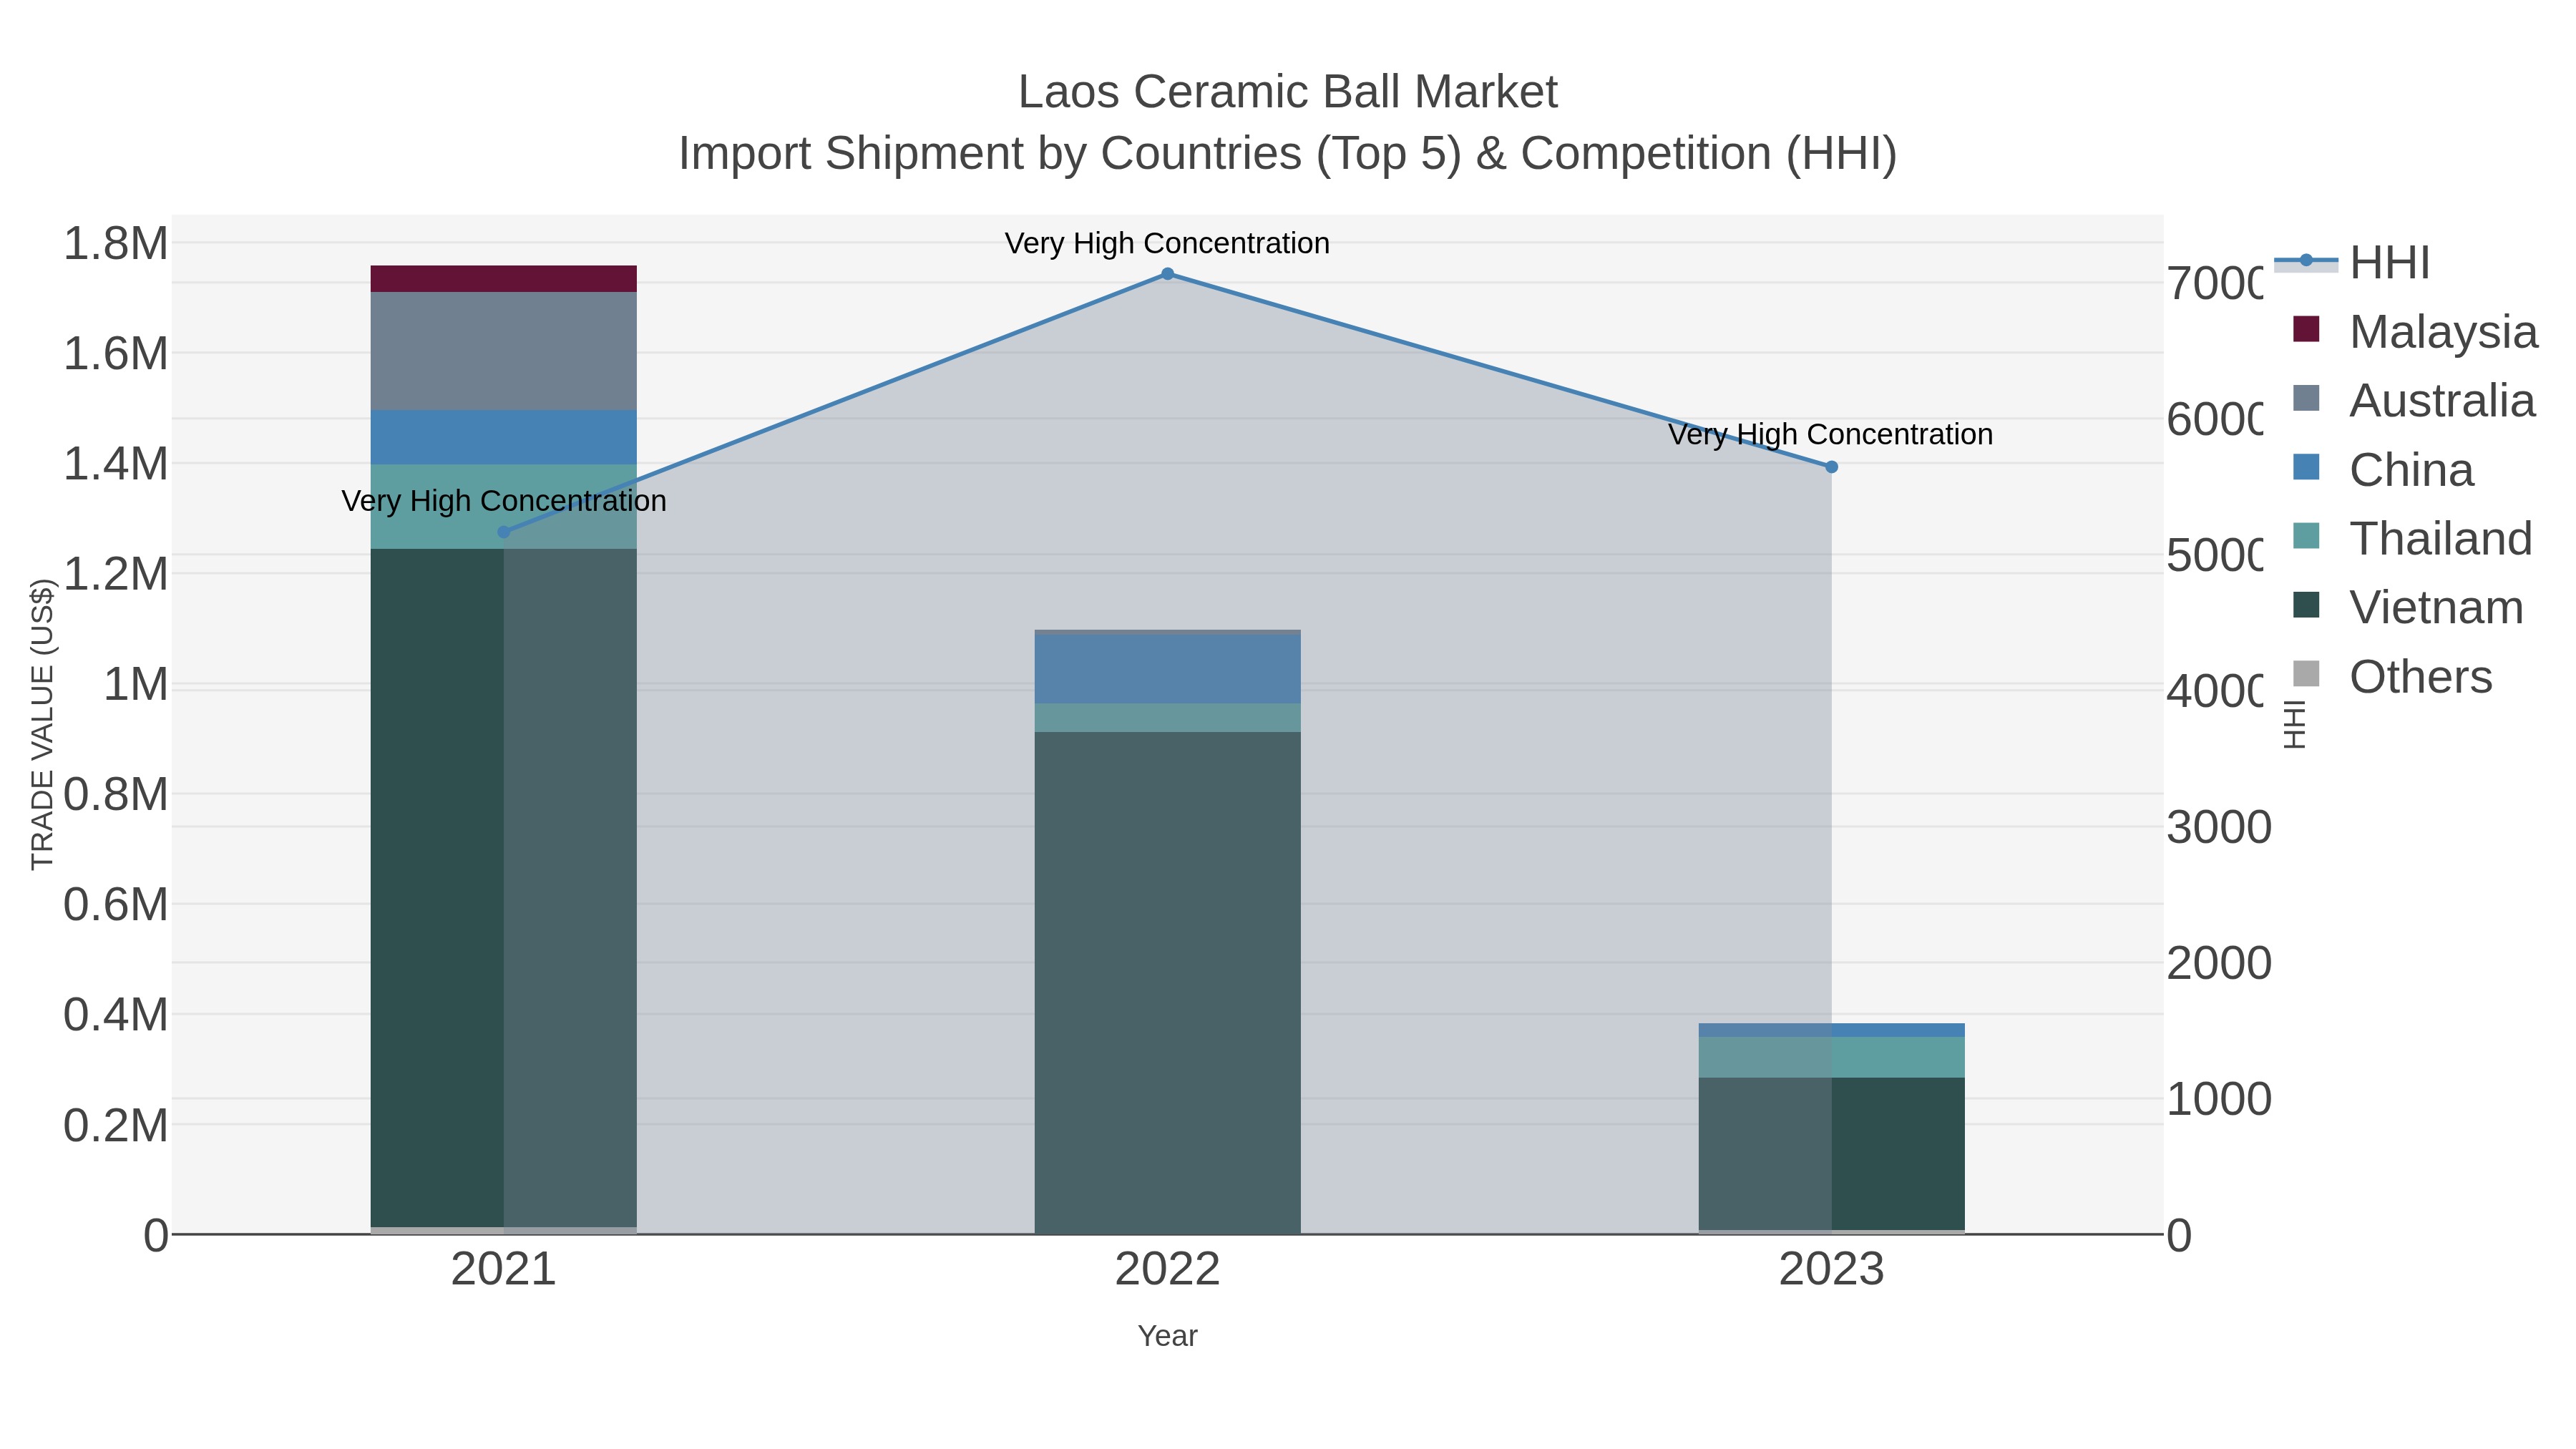Click the 3000 HHI axis tick label
Image resolution: width=2576 pixels, height=1449 pixels.
[2219, 828]
